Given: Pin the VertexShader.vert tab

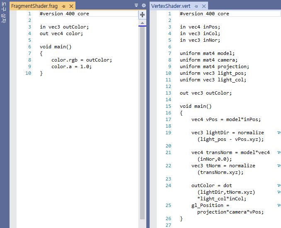Looking at the screenshot, I should tap(196, 6).
